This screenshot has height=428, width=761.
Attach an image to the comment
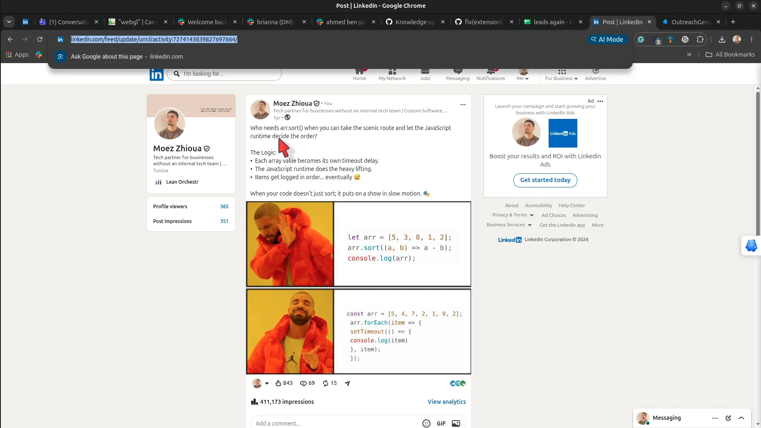click(x=456, y=423)
